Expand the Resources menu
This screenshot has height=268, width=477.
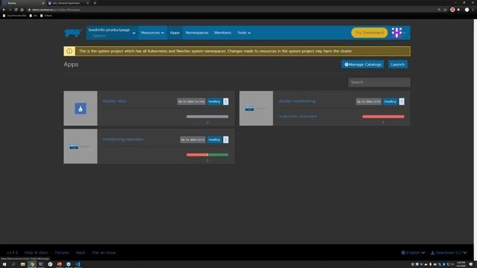(x=152, y=33)
